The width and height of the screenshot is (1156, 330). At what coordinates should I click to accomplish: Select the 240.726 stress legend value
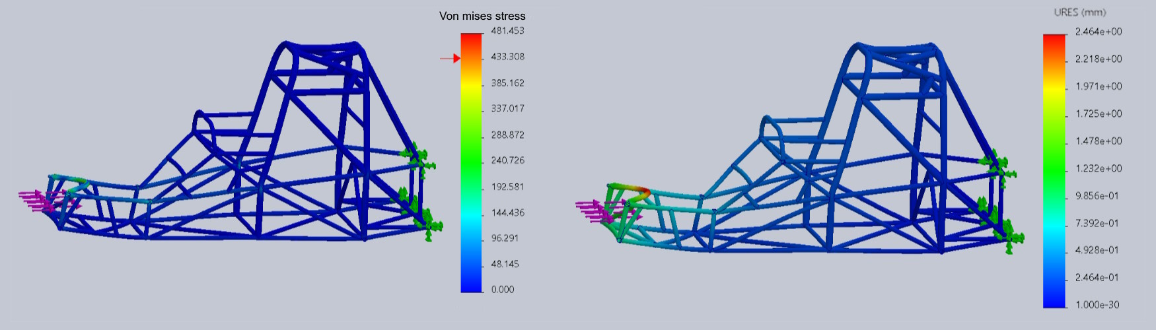(x=507, y=160)
